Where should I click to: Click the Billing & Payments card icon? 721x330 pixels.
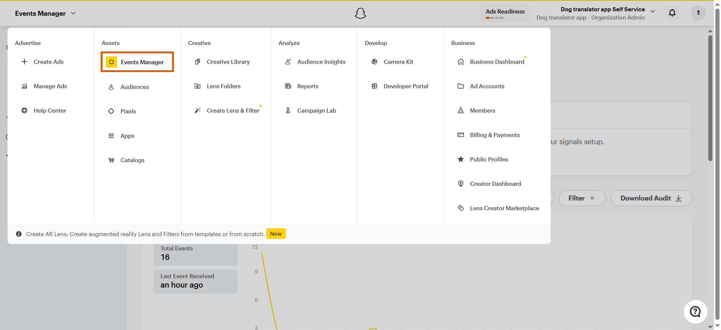coord(461,135)
